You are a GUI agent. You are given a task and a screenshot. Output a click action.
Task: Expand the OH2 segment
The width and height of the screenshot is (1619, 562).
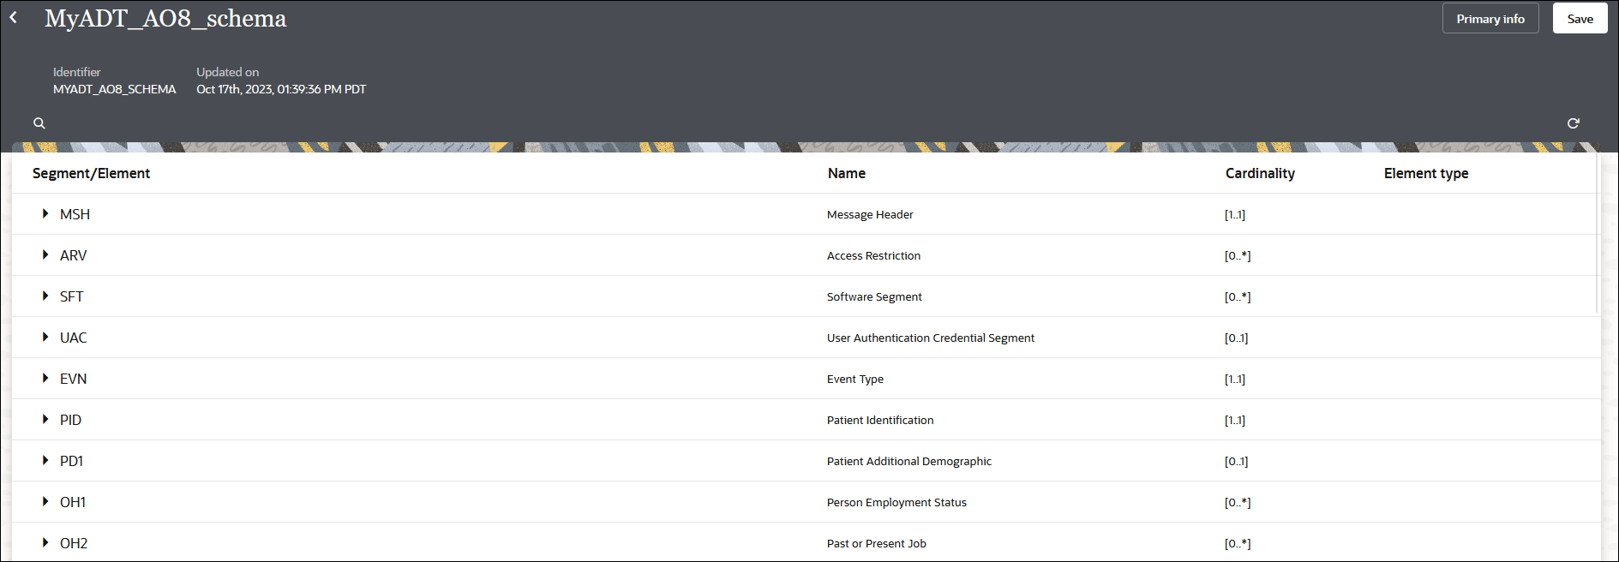tap(45, 542)
